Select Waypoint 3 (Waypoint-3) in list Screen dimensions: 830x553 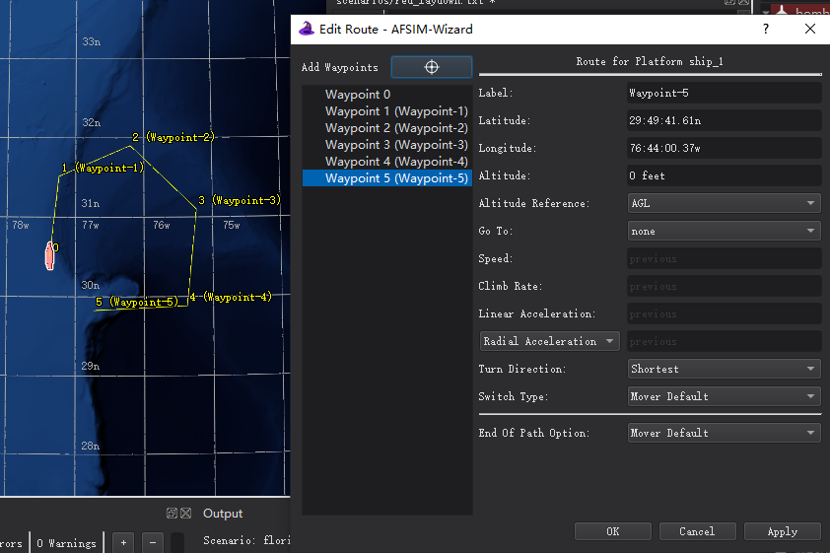click(x=387, y=145)
